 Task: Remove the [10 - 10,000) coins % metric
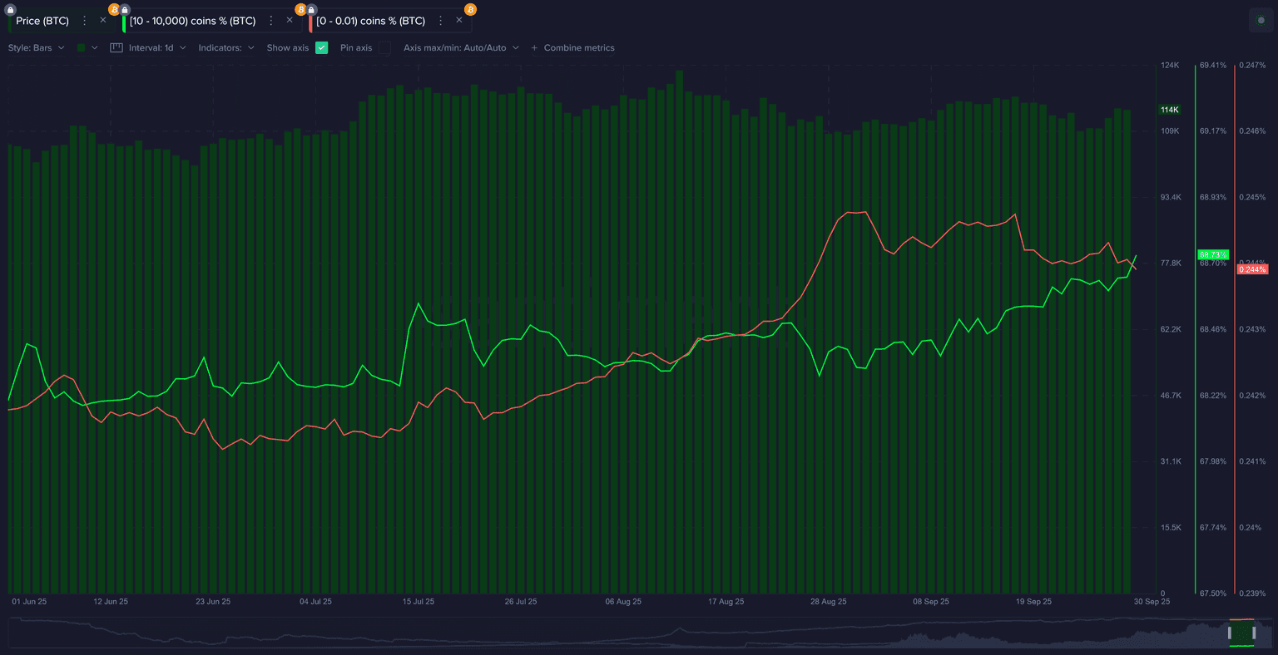click(290, 21)
